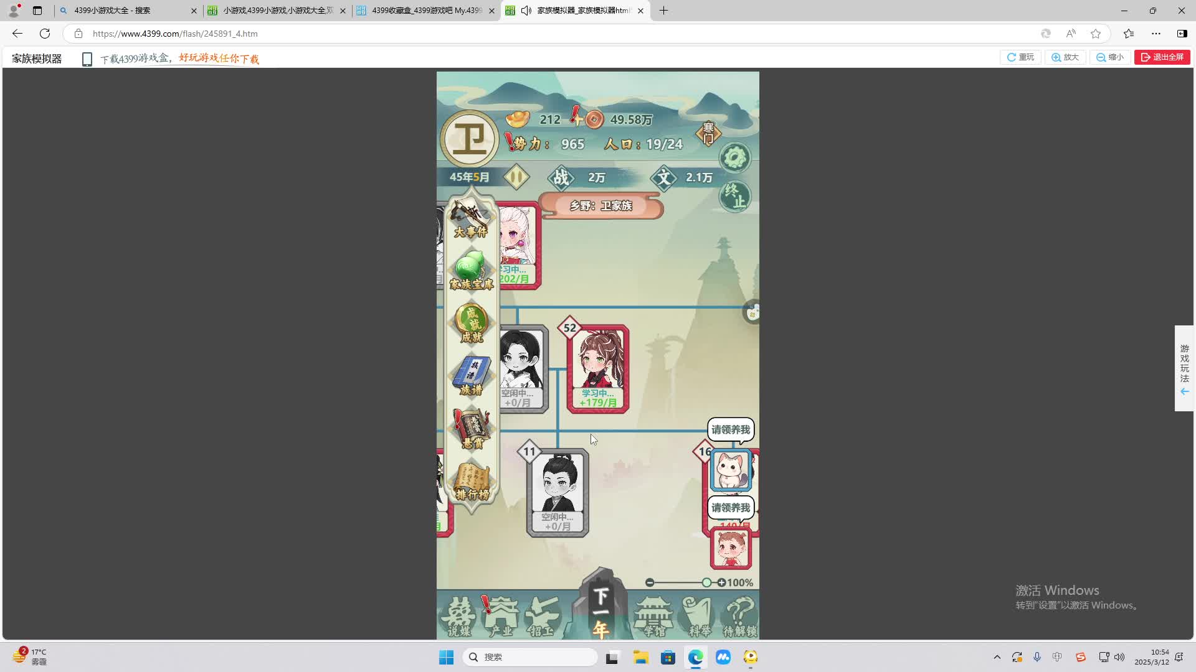Open the 大事件 events icon

(470, 219)
